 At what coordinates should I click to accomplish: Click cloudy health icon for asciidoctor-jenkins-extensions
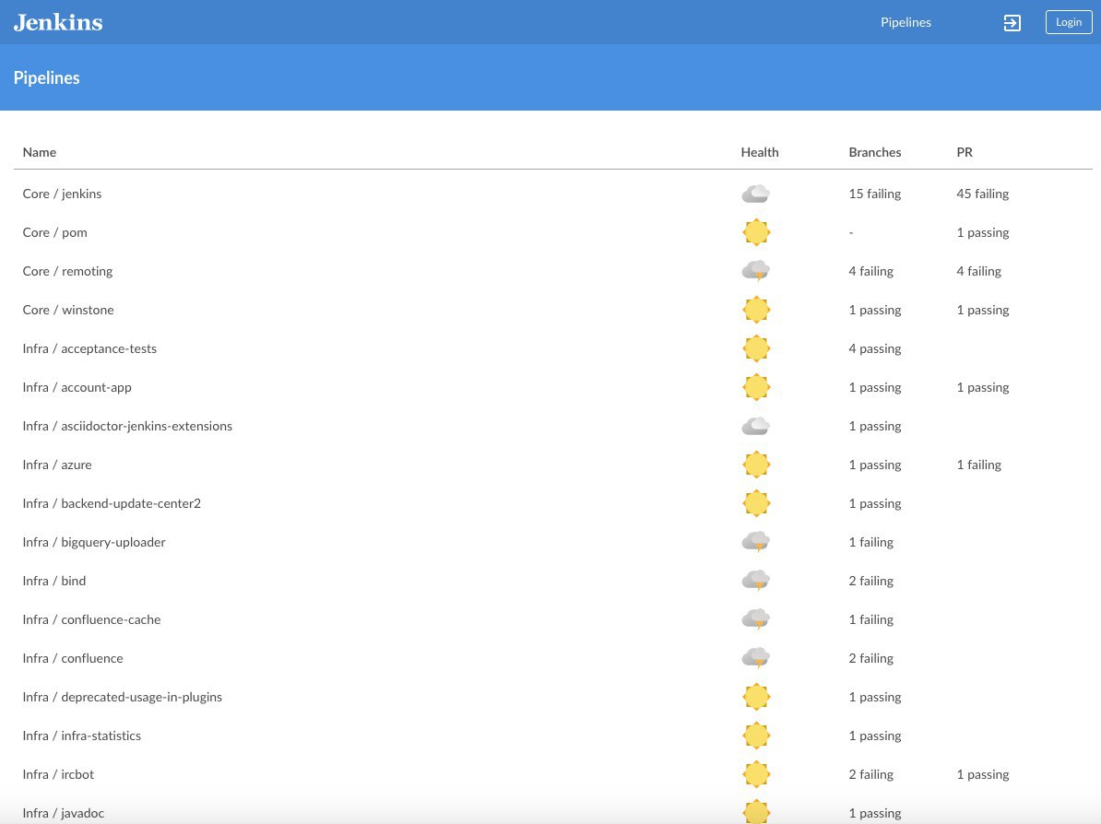point(756,426)
